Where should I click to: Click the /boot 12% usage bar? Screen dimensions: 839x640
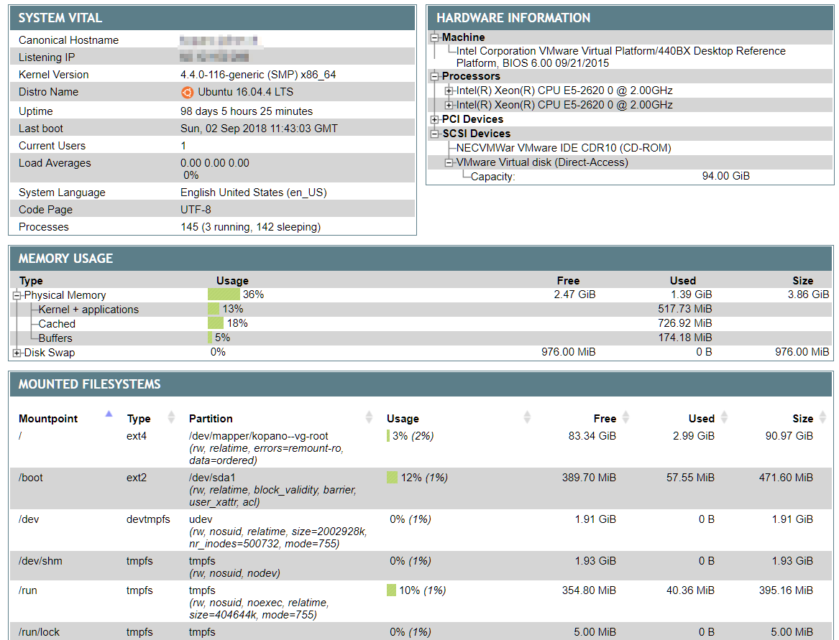[x=392, y=478]
